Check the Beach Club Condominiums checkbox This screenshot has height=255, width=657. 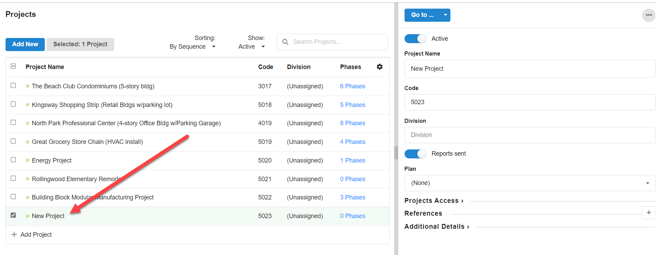pyautogui.click(x=13, y=85)
